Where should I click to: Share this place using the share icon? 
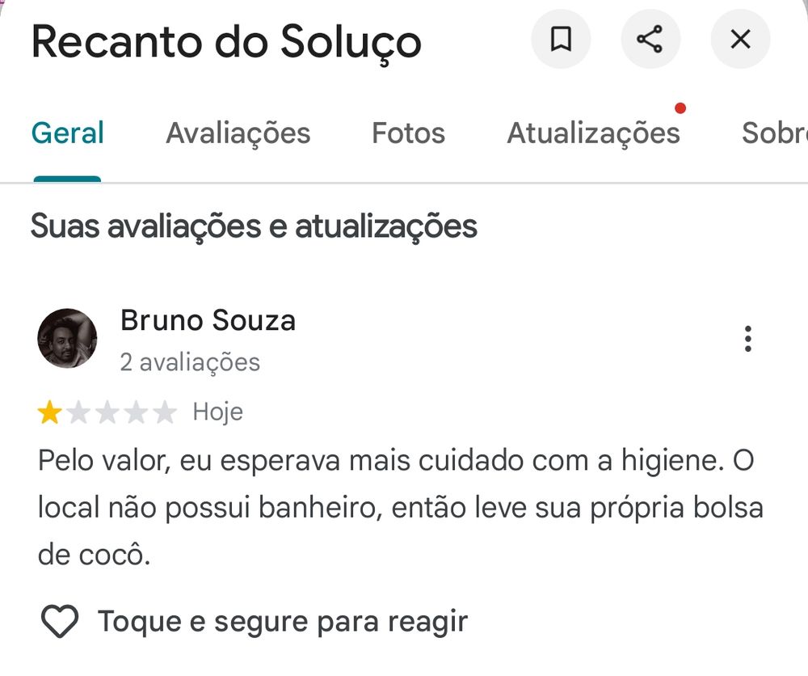tap(651, 39)
